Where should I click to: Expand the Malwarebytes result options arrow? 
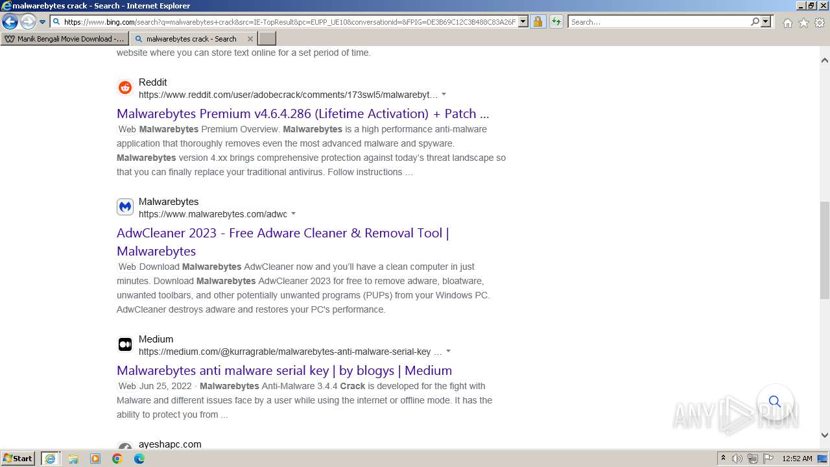pyautogui.click(x=294, y=214)
